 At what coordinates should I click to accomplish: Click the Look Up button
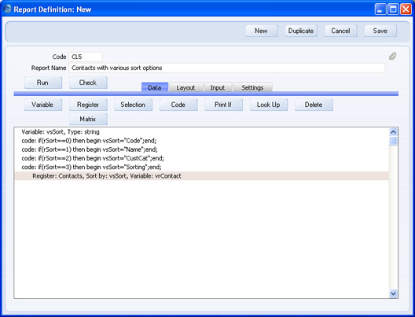point(269,105)
